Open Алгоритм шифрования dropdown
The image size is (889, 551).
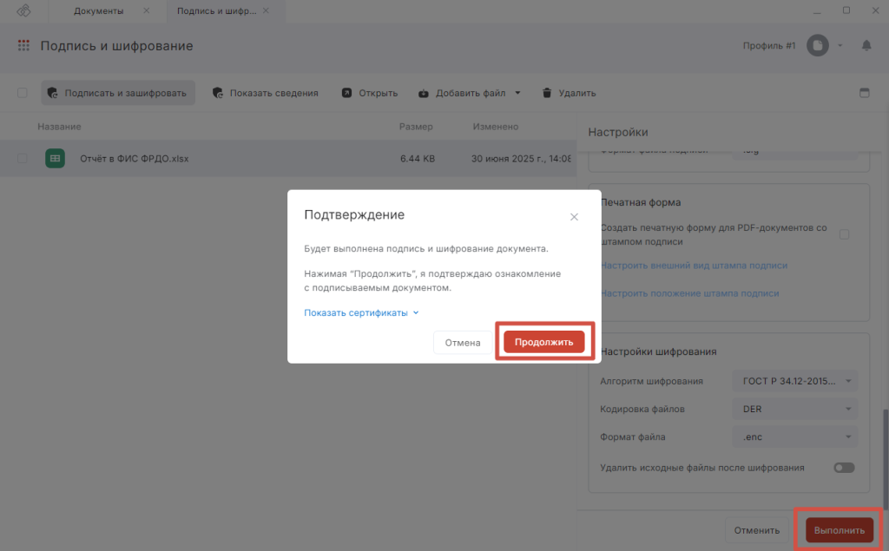click(x=794, y=381)
